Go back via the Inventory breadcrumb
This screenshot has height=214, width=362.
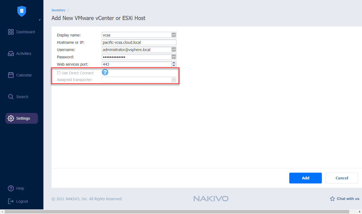click(58, 10)
